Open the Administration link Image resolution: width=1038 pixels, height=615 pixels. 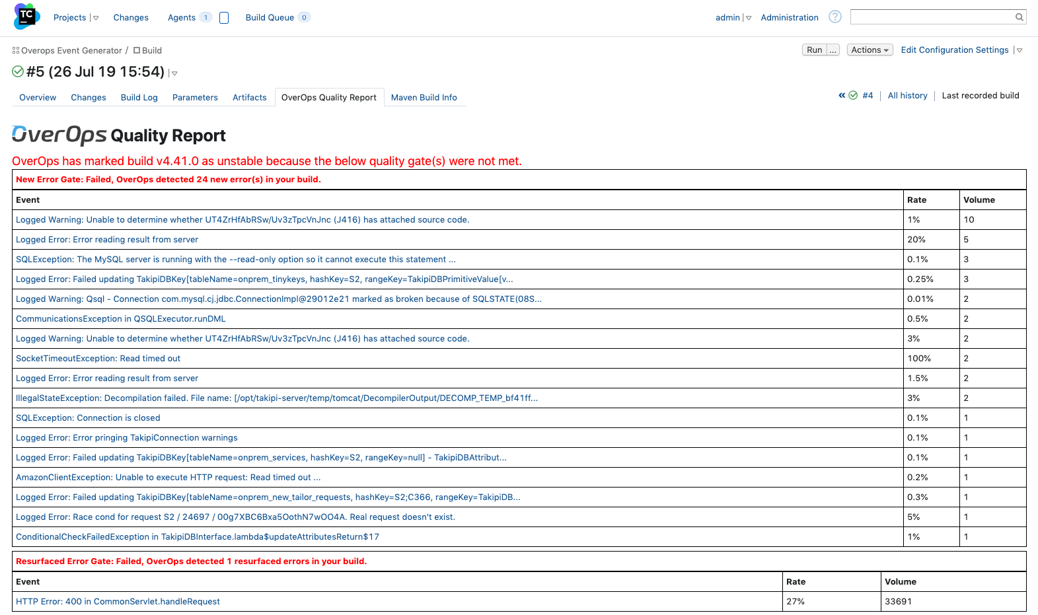790,17
